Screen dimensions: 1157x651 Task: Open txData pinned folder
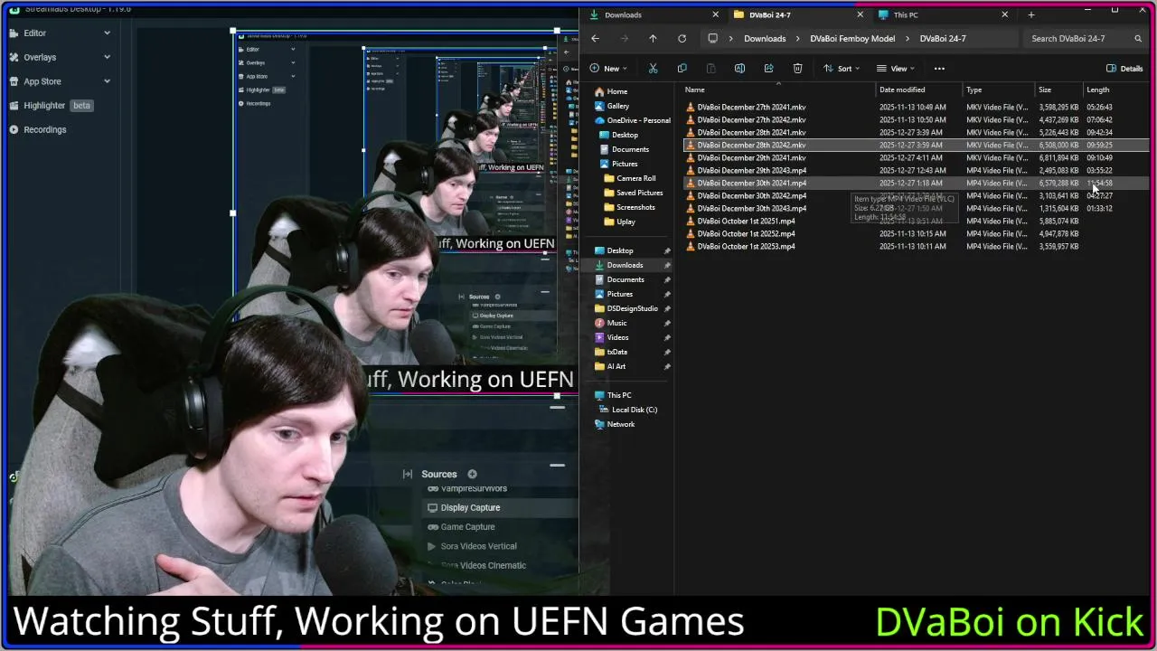click(x=616, y=352)
